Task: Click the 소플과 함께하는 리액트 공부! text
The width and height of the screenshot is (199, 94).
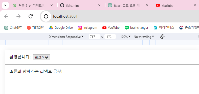Action: tap(36, 72)
